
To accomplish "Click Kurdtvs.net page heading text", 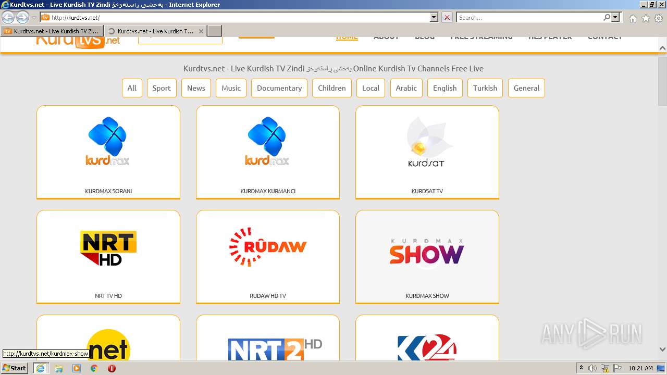I will (333, 68).
